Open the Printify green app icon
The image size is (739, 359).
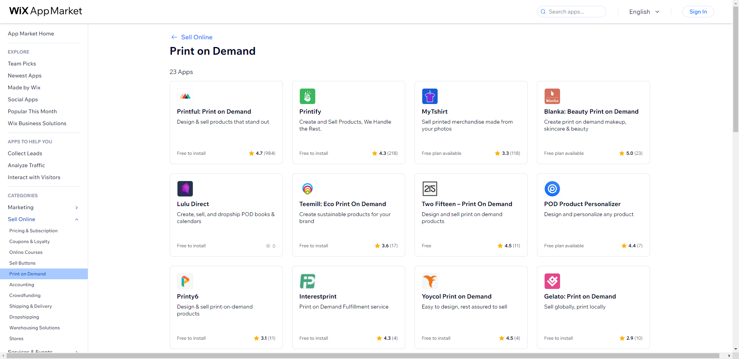click(x=307, y=96)
